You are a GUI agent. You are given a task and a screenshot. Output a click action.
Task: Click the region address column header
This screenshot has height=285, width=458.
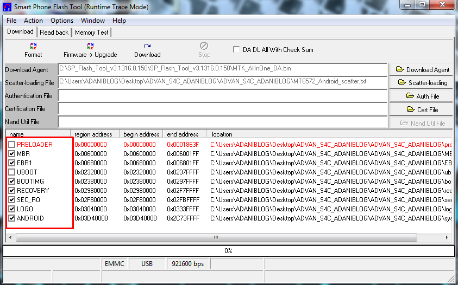coord(95,134)
